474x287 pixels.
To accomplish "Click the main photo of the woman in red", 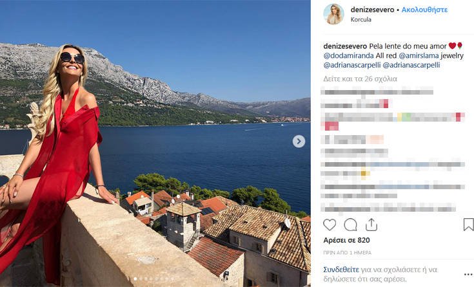I will pos(155,143).
